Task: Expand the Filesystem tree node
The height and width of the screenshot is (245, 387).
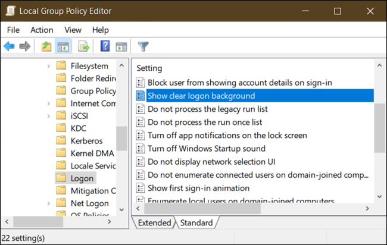Action: click(49, 66)
